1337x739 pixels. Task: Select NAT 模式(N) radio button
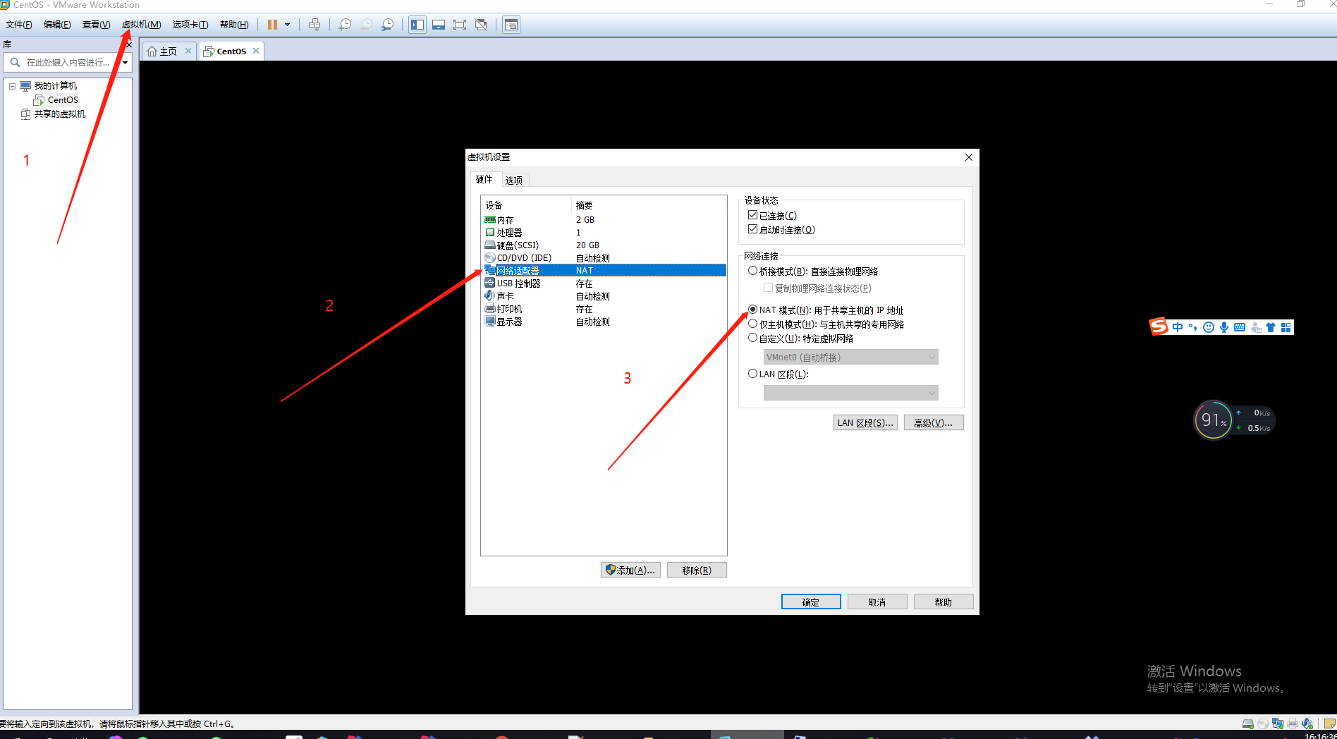[752, 310]
